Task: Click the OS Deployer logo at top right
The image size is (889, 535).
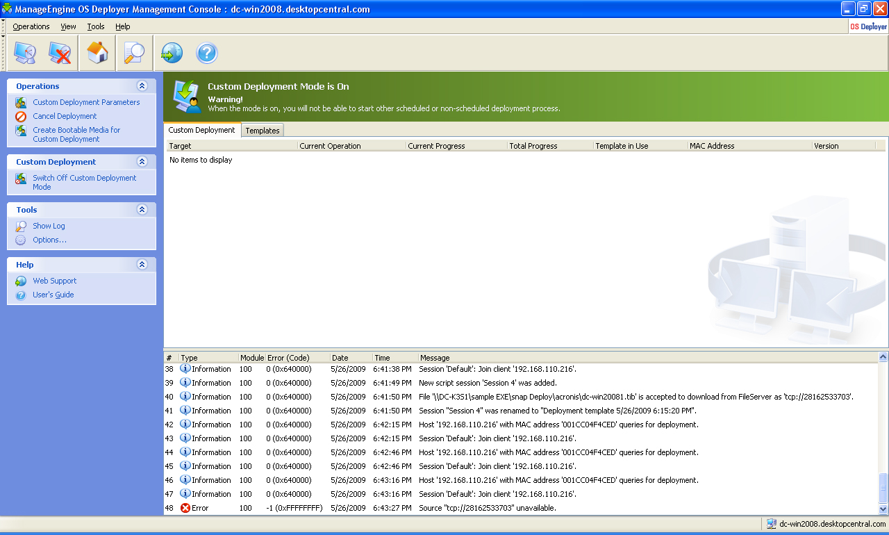Action: 868,26
